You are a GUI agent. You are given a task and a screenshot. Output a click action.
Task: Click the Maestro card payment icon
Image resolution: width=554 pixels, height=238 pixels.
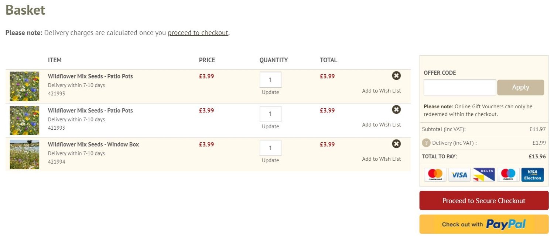tap(508, 175)
